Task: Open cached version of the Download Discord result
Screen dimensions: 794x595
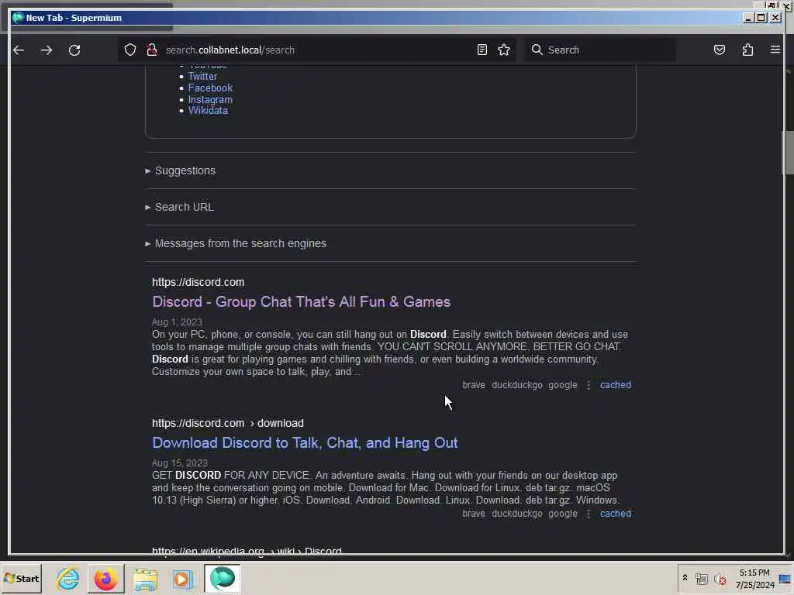Action: (615, 514)
